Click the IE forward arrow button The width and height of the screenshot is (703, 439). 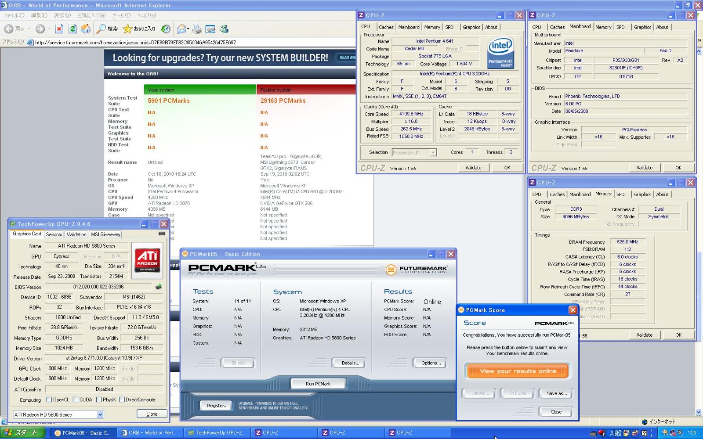pyautogui.click(x=40, y=29)
